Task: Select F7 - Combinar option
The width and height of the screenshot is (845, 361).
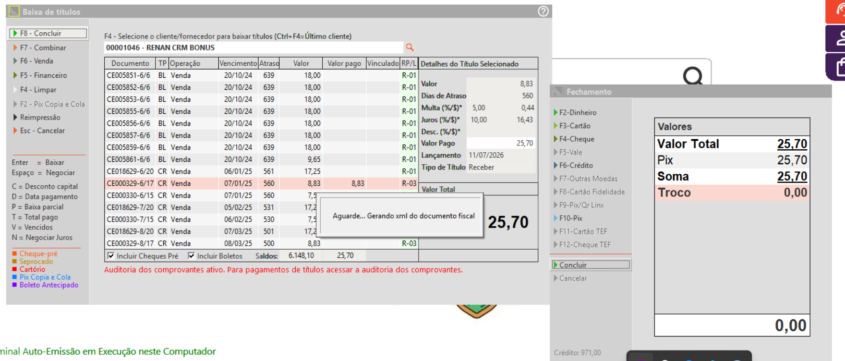Action: pyautogui.click(x=43, y=48)
